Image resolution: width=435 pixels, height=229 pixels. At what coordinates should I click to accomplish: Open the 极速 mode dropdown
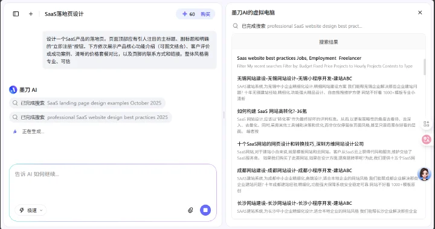click(31, 210)
